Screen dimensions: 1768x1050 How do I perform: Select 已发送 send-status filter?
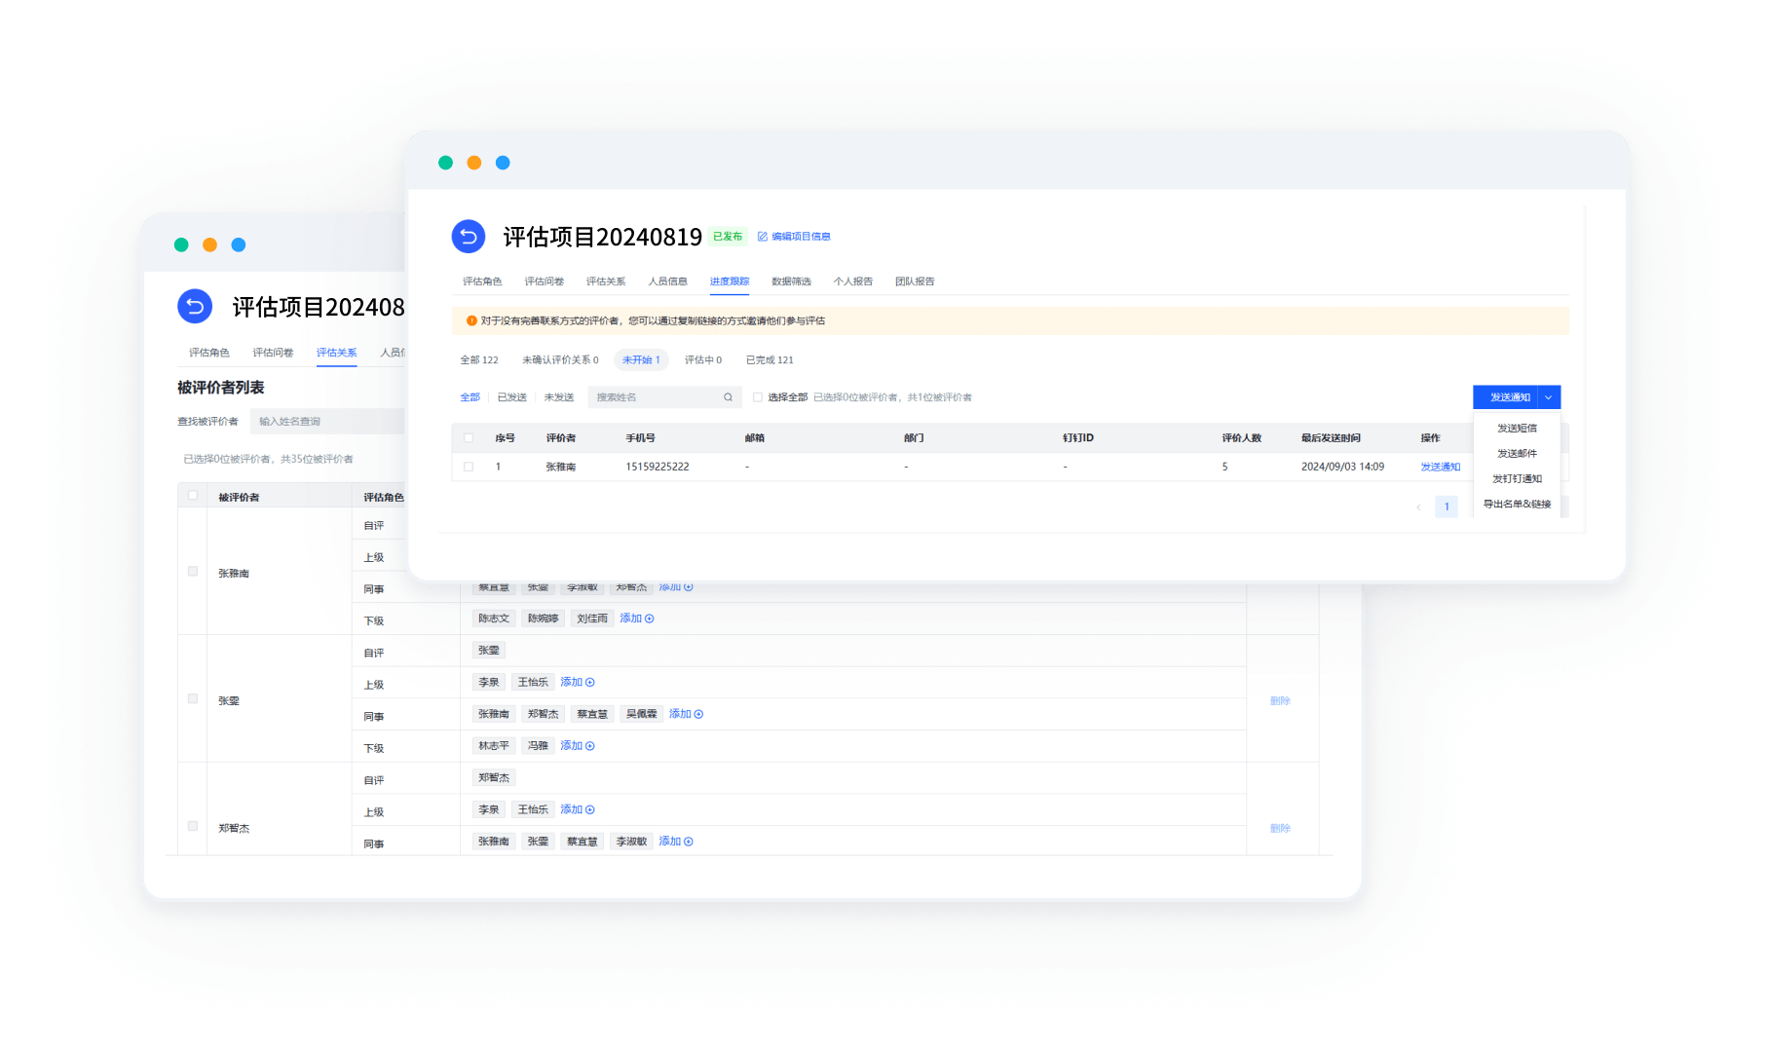512,397
